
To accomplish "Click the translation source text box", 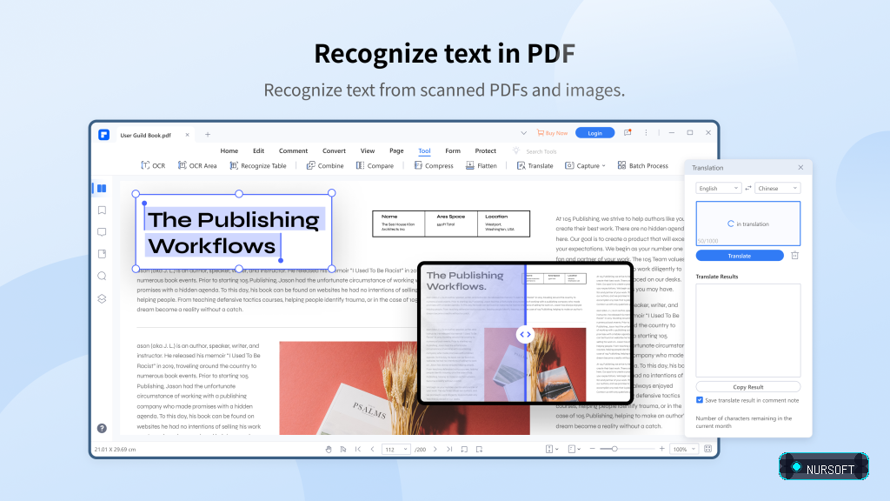I will 748,224.
